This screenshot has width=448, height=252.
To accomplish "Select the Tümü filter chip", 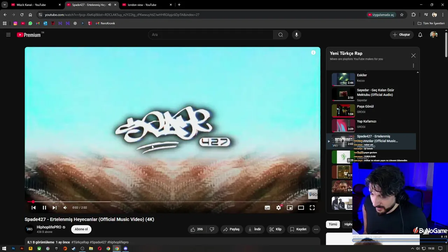I will coord(333,224).
